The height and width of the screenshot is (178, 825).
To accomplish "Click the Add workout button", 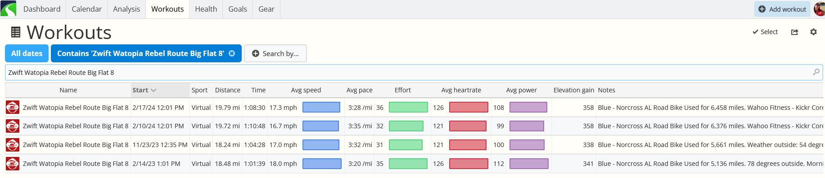I will (x=782, y=9).
